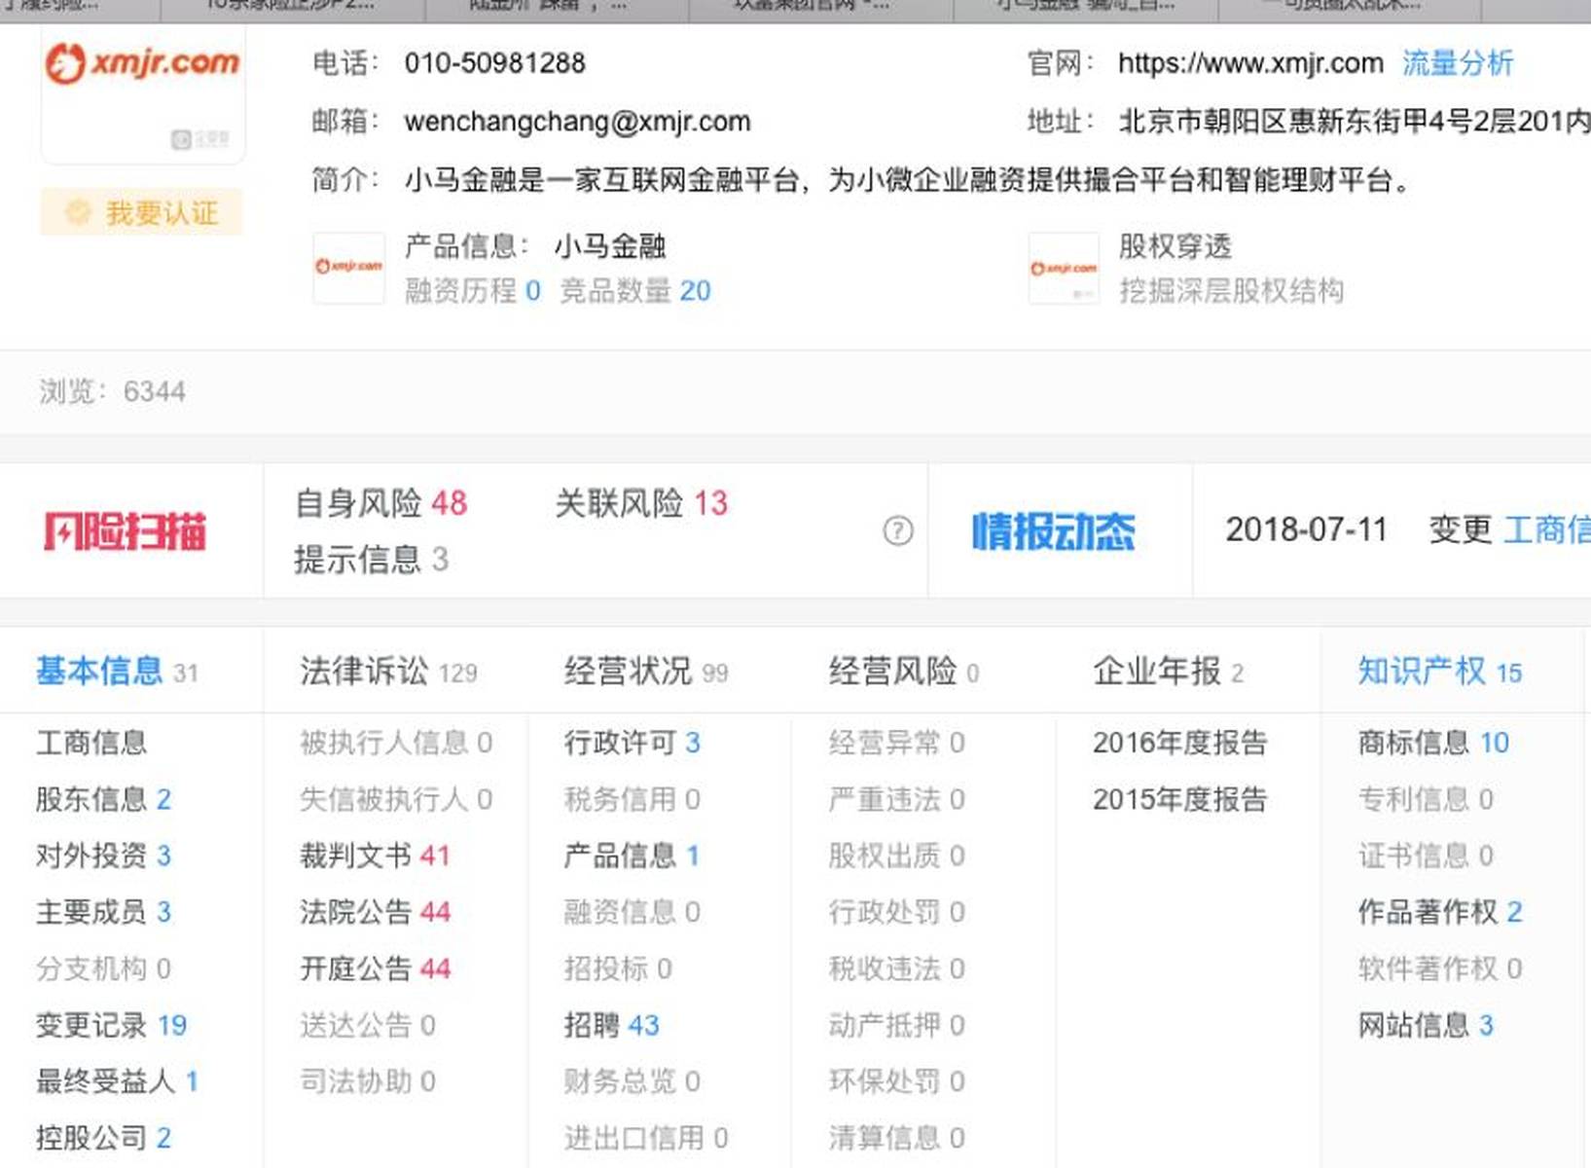Open 2016年度报告

tap(1179, 743)
